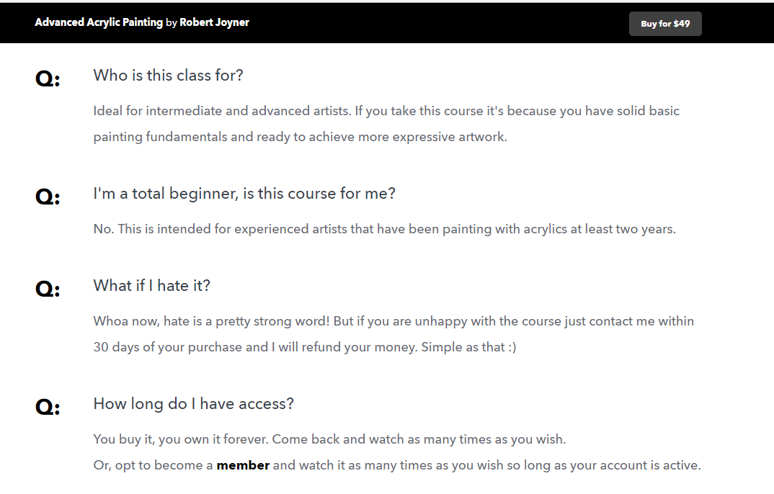The image size is (774, 494).
Task: Expand the "What if I hate it?" question
Action: coord(151,285)
